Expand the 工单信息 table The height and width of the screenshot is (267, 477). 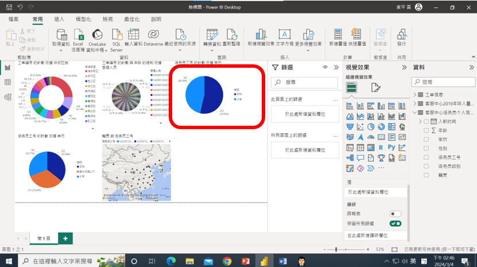(x=415, y=95)
